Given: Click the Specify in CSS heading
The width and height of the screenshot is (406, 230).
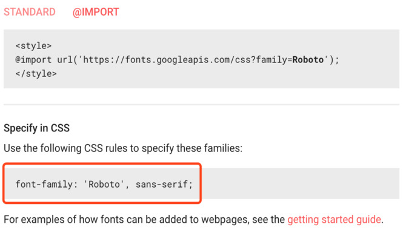Looking at the screenshot, I should tap(36, 128).
